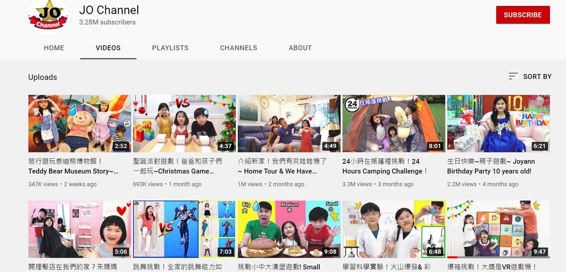Open Joyann Birthday Party video title link
The image size is (566, 272).
491,166
